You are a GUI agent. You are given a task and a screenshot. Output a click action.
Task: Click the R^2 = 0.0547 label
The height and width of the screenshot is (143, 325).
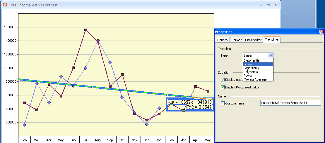[199, 107]
